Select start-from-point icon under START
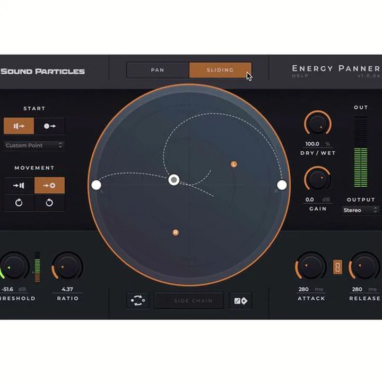Viewport: 382px width, 382px height. (x=49, y=126)
